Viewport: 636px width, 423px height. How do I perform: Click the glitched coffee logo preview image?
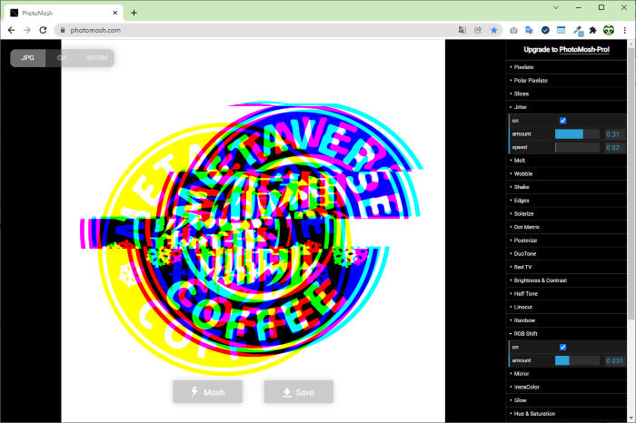(x=253, y=231)
